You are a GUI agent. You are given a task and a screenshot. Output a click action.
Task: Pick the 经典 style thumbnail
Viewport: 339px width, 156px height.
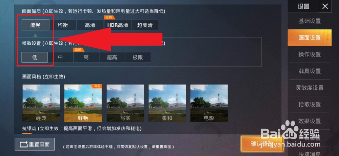[x=41, y=103]
